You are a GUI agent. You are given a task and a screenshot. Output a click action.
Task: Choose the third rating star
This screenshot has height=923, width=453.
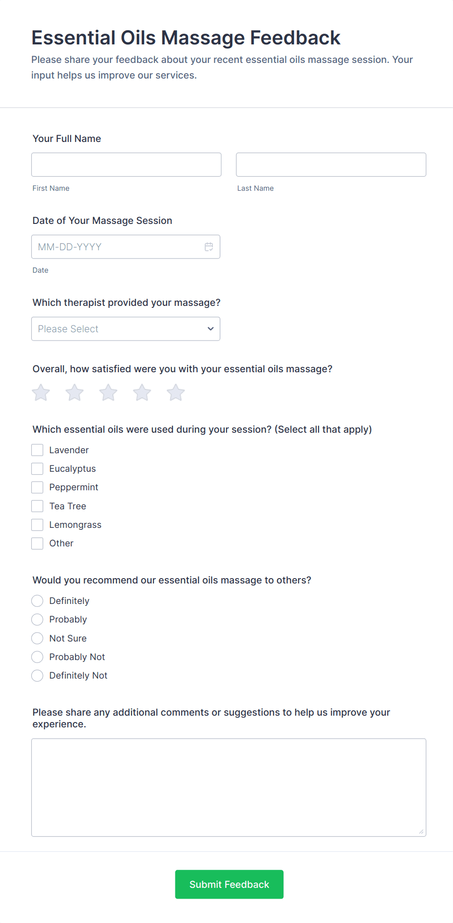click(108, 393)
